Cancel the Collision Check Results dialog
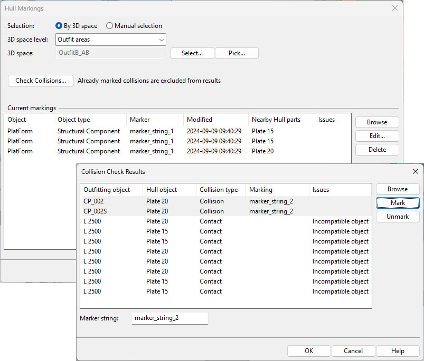The width and height of the screenshot is (424, 361). [353, 351]
